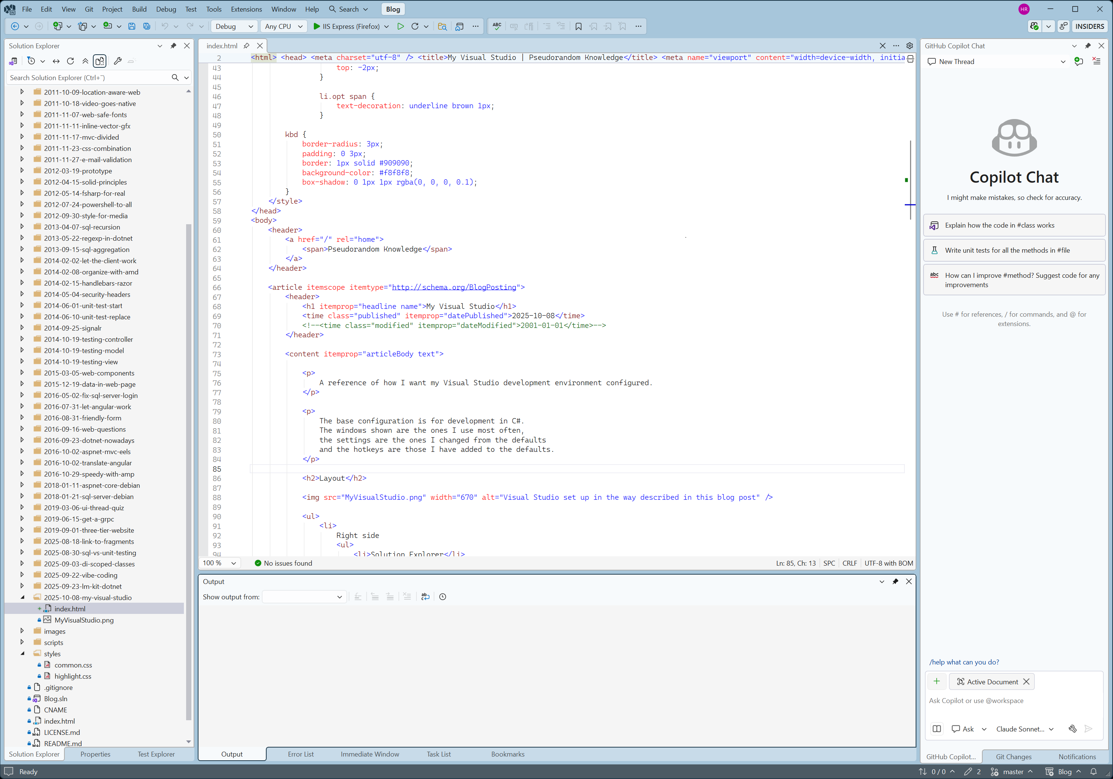Toggle pin on index.html tab

(247, 46)
